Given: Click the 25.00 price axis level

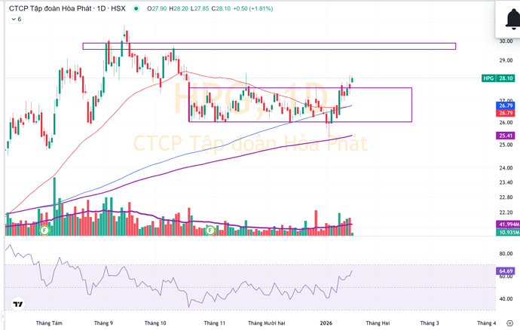Looking at the screenshot, I should [506, 145].
